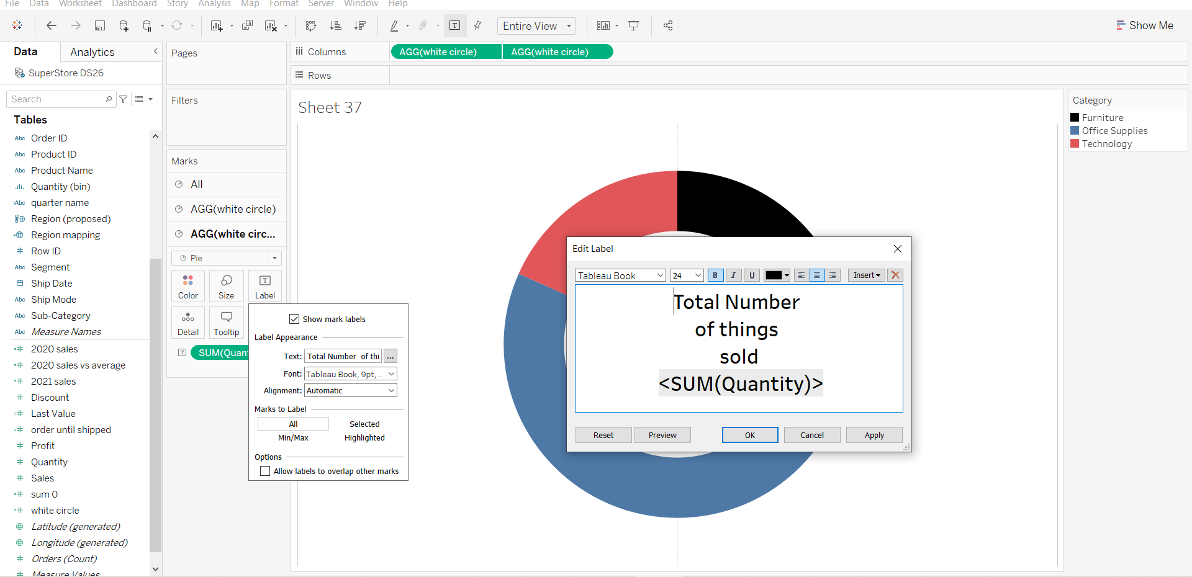This screenshot has width=1192, height=577.
Task: Click the Undo back arrow
Action: 52,25
